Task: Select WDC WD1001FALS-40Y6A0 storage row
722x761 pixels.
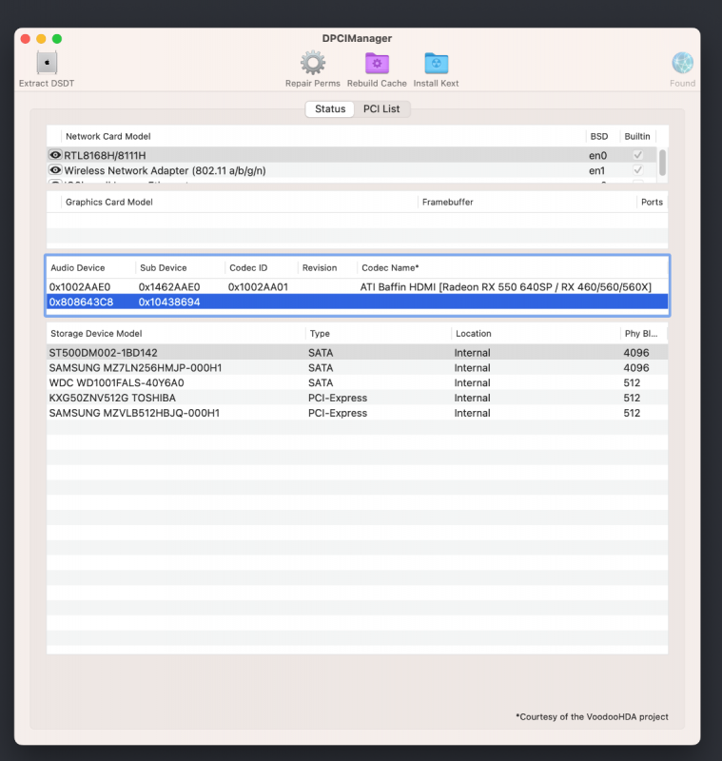Action: pyautogui.click(x=357, y=382)
